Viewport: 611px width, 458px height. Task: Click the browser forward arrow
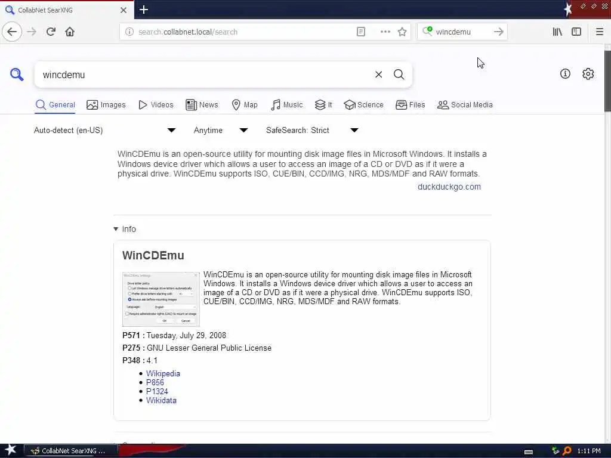coord(32,32)
